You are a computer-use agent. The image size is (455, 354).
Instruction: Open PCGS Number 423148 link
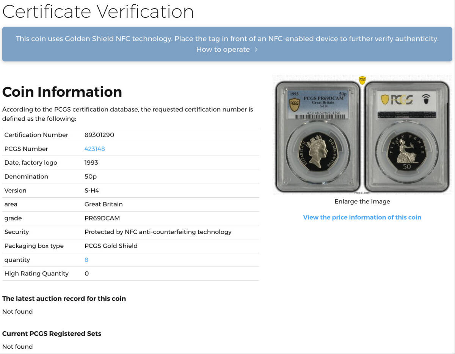94,149
